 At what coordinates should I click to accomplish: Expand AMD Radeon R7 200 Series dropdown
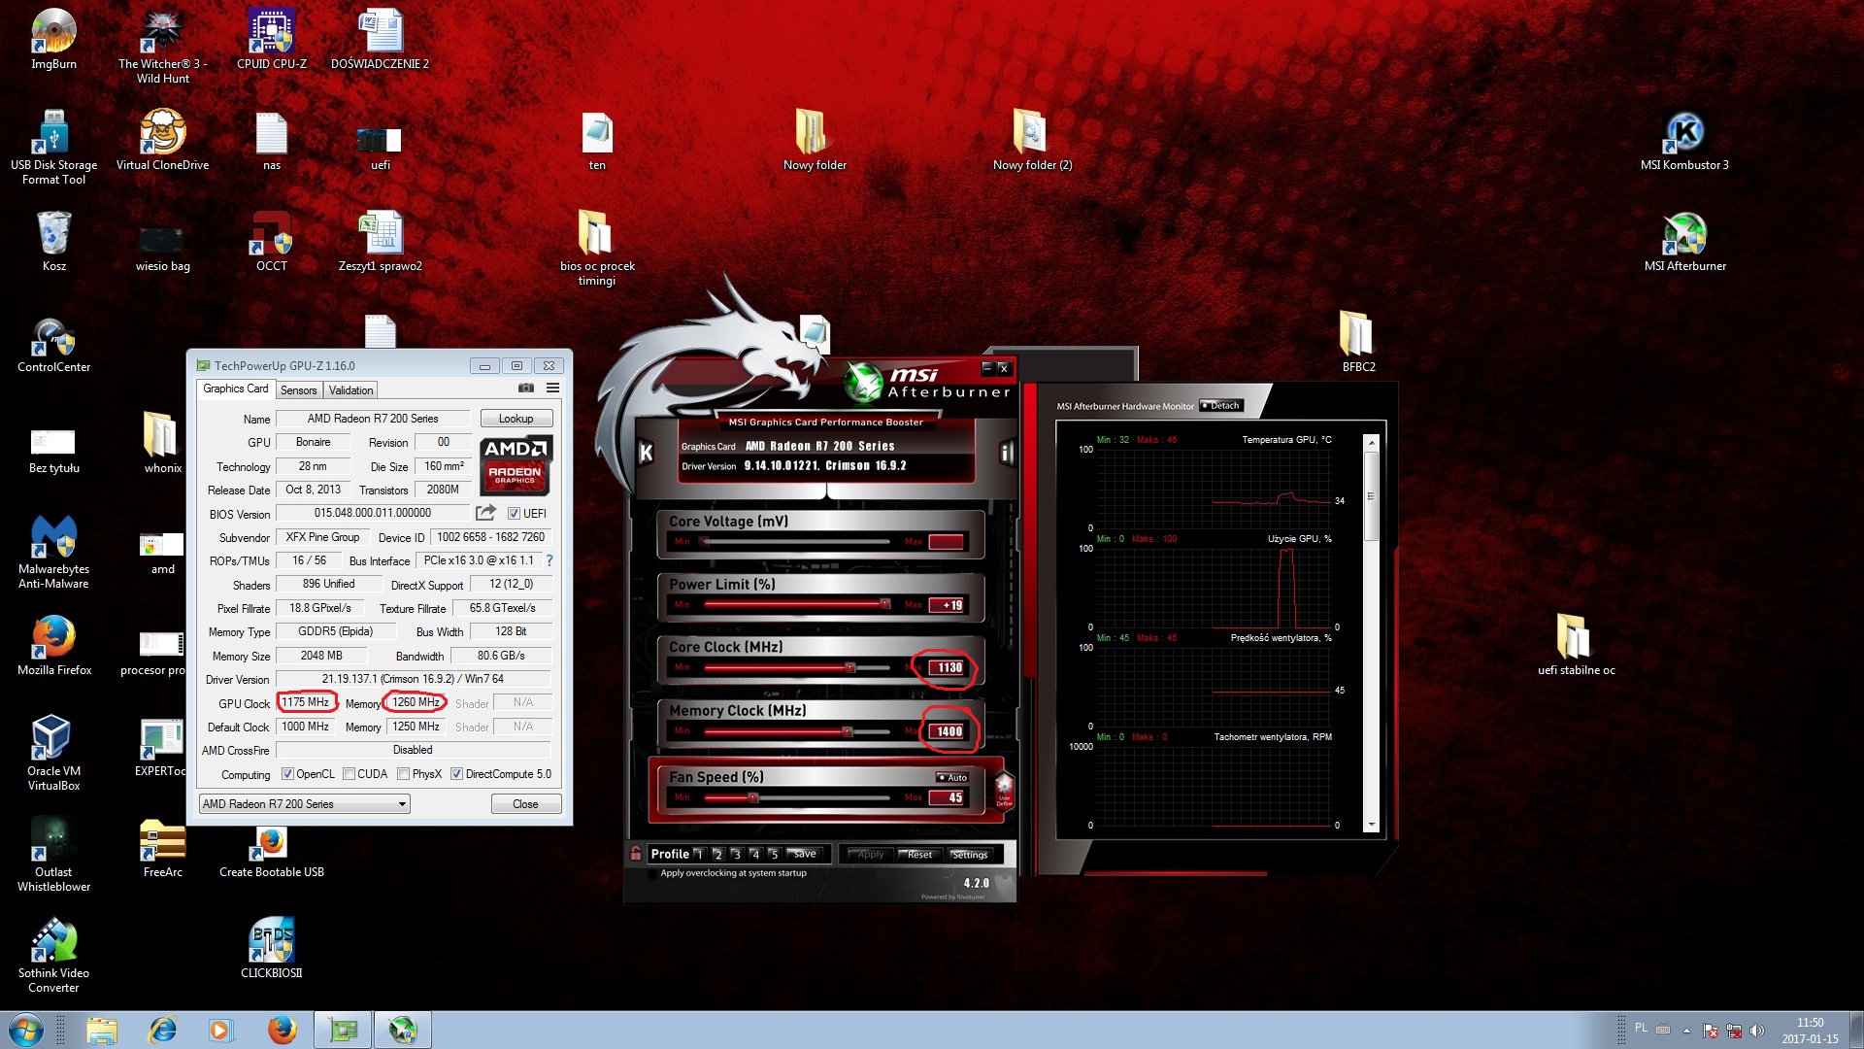(401, 804)
